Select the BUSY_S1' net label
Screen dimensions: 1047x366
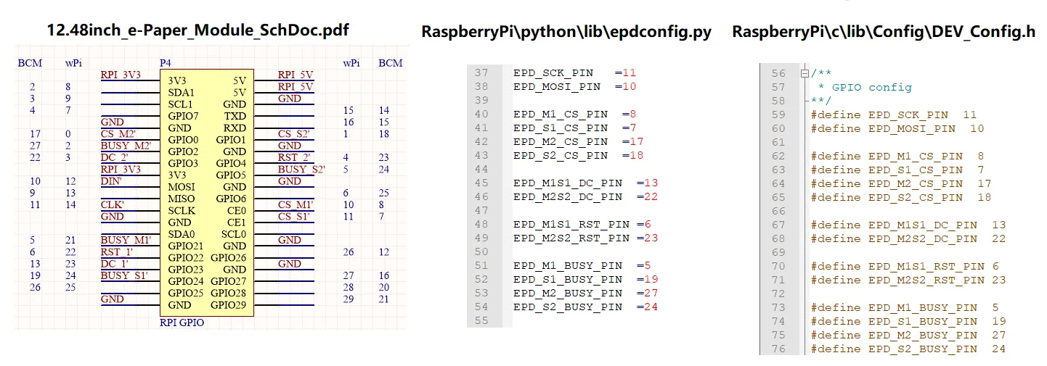tap(124, 275)
